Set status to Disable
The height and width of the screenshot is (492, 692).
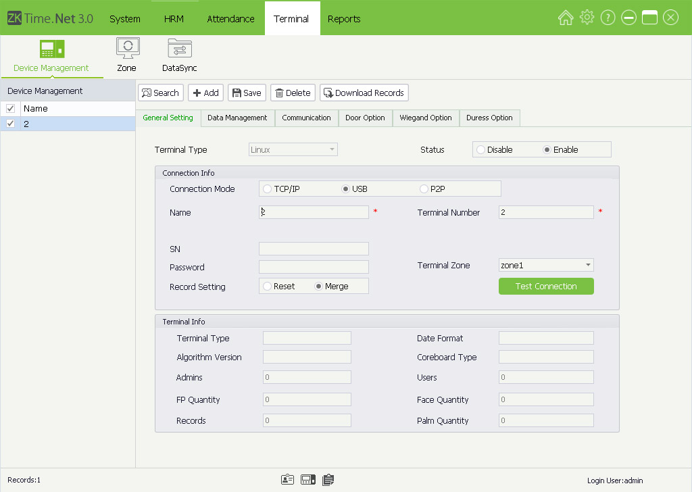(481, 150)
